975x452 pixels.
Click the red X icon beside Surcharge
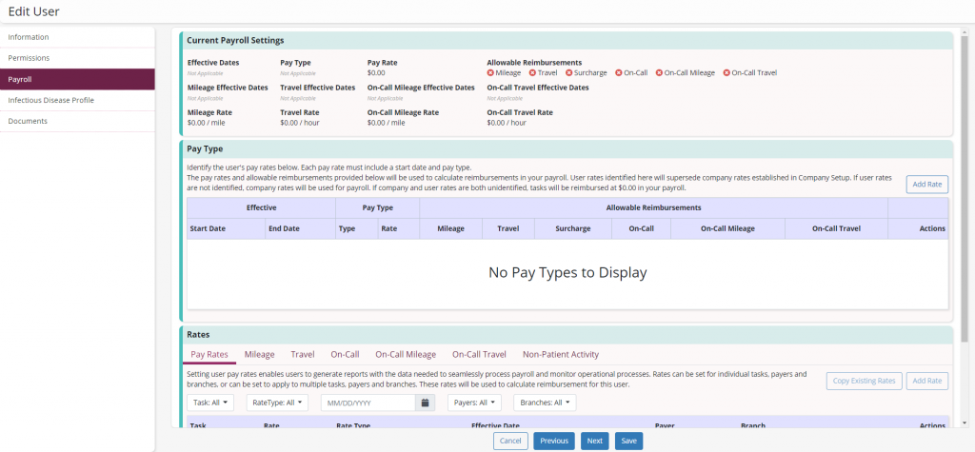tap(569, 72)
